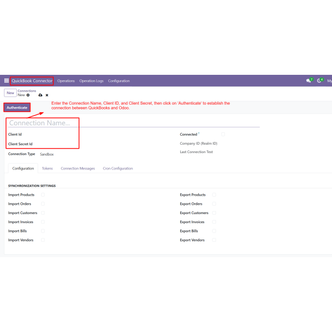Click the Authenticate button

point(17,108)
